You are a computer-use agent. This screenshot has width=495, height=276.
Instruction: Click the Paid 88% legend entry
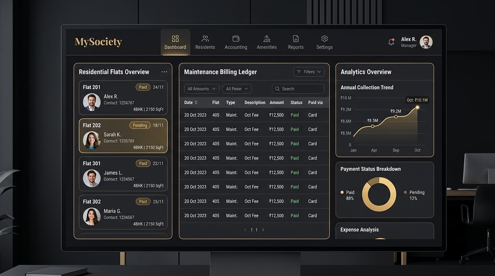point(348,195)
